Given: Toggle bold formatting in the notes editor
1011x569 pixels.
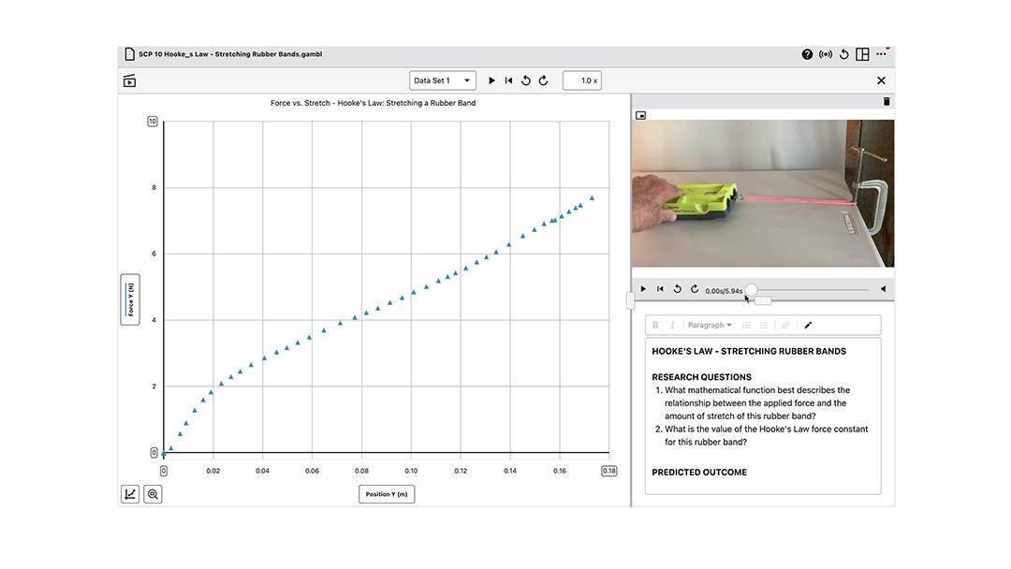Looking at the screenshot, I should 655,326.
